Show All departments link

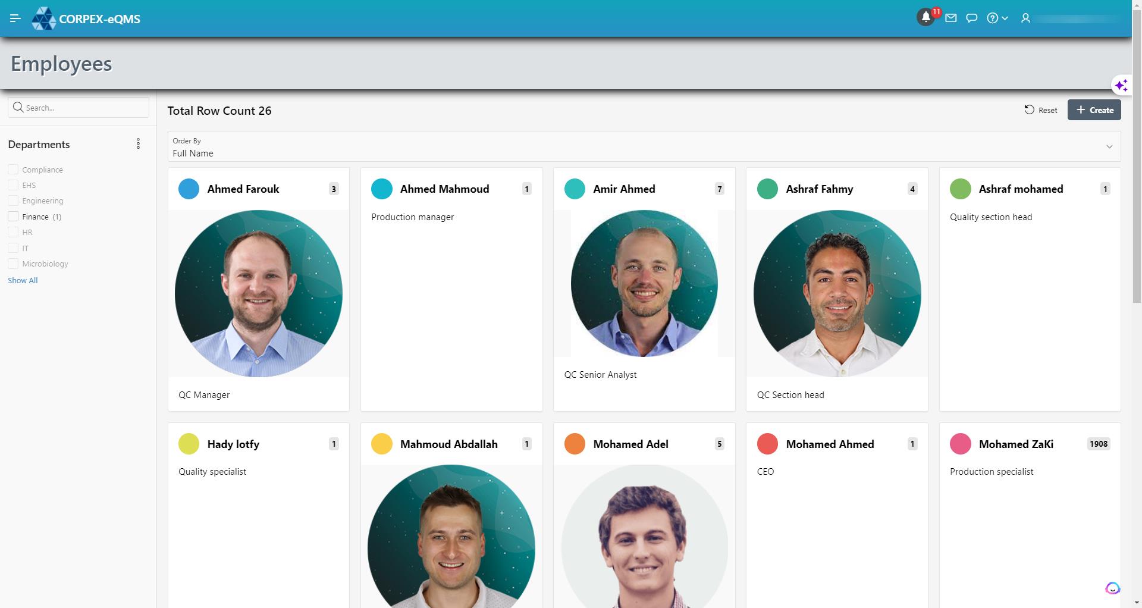23,280
